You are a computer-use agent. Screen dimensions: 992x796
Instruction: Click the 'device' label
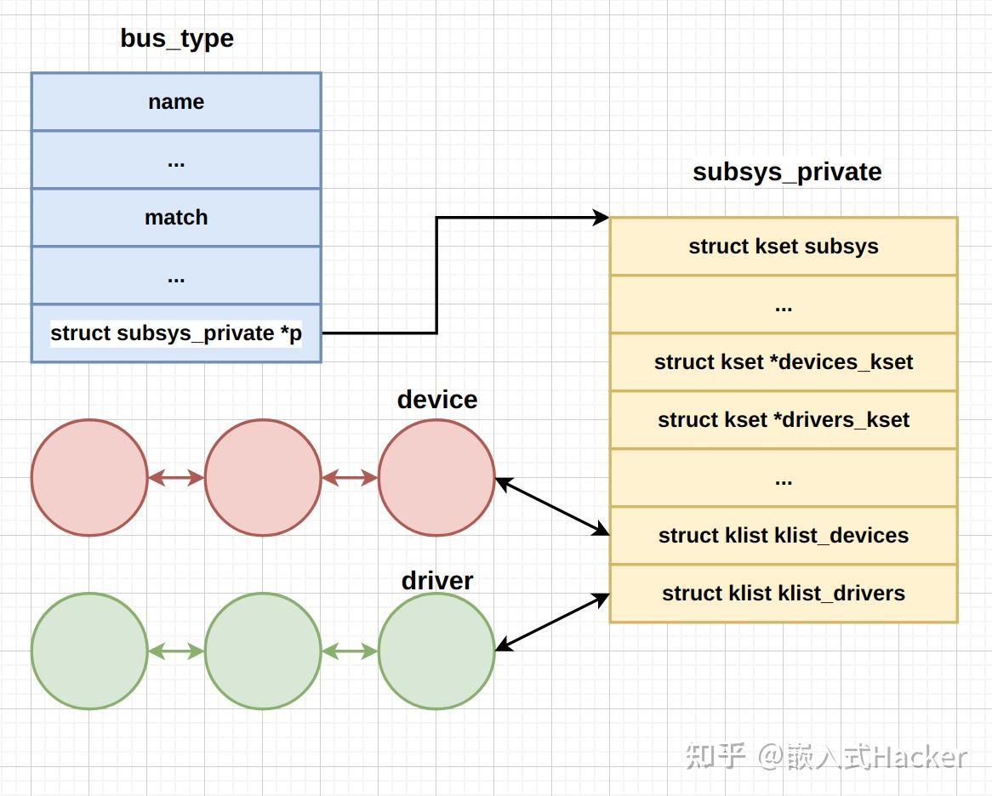tap(437, 400)
